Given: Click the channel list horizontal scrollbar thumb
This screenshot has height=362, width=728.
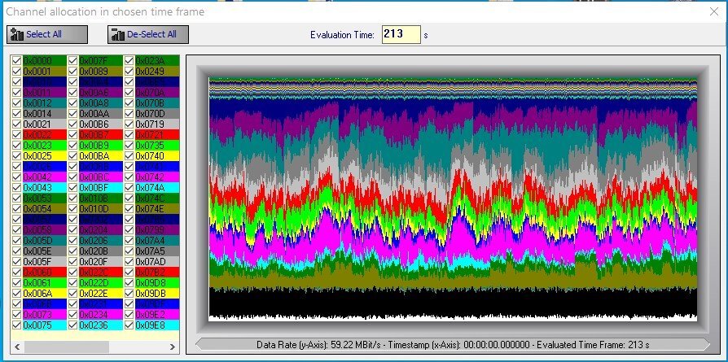Looking at the screenshot, I should 67,347.
